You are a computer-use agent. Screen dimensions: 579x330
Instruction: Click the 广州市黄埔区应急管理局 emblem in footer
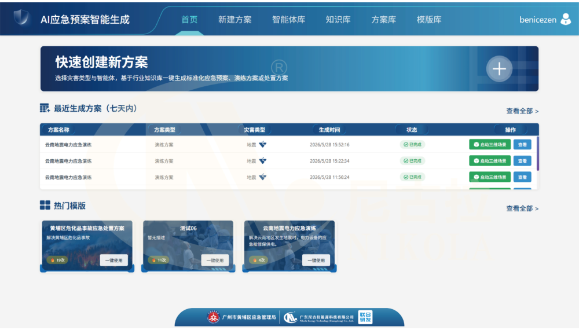pos(213,317)
